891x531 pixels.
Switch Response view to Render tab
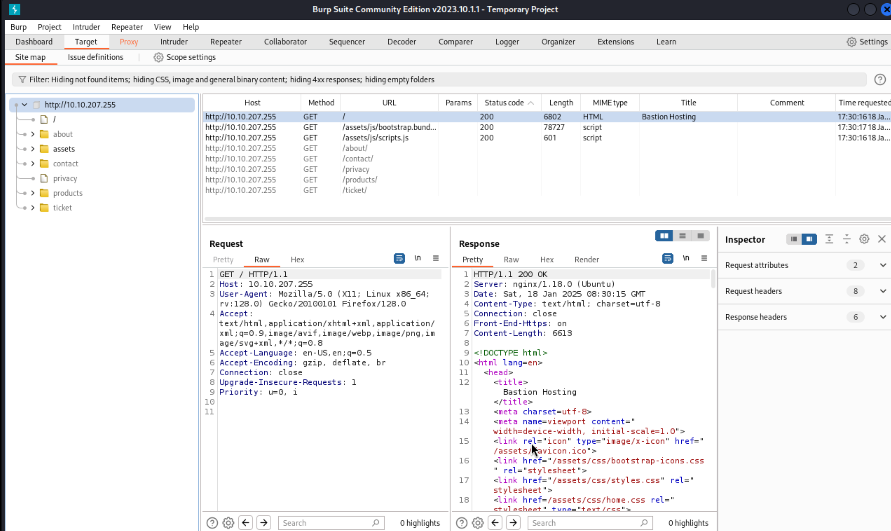(587, 260)
